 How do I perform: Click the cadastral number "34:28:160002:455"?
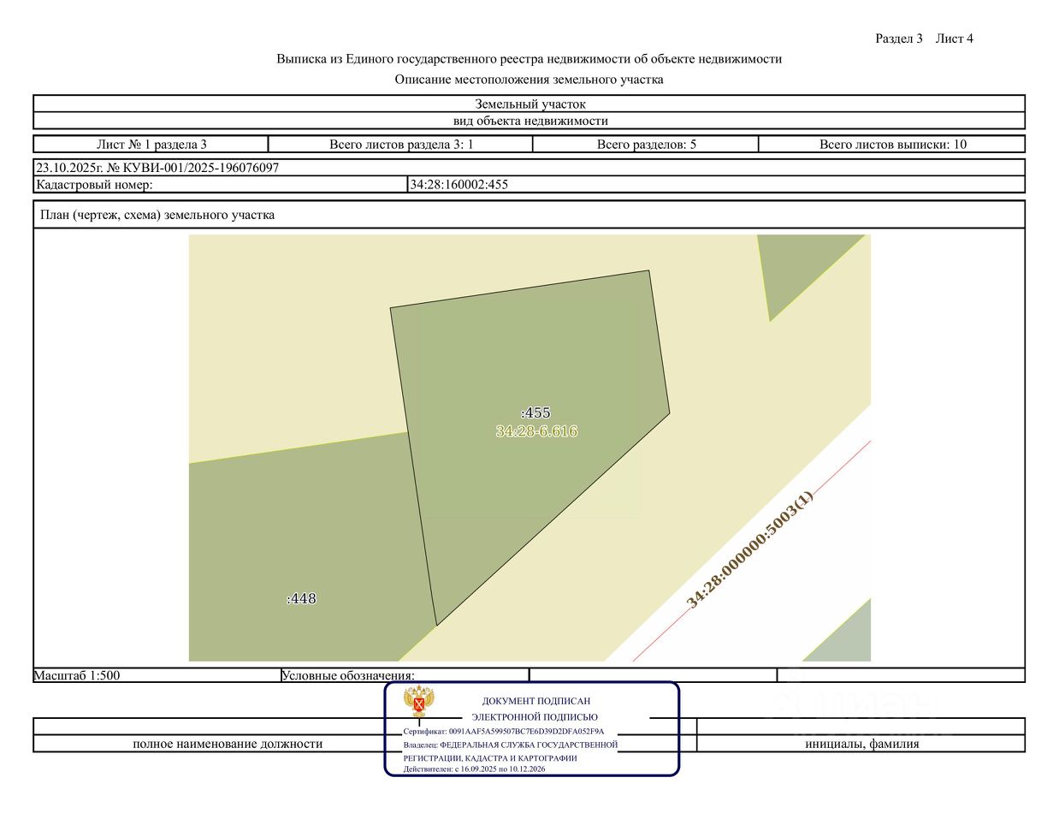tap(459, 185)
